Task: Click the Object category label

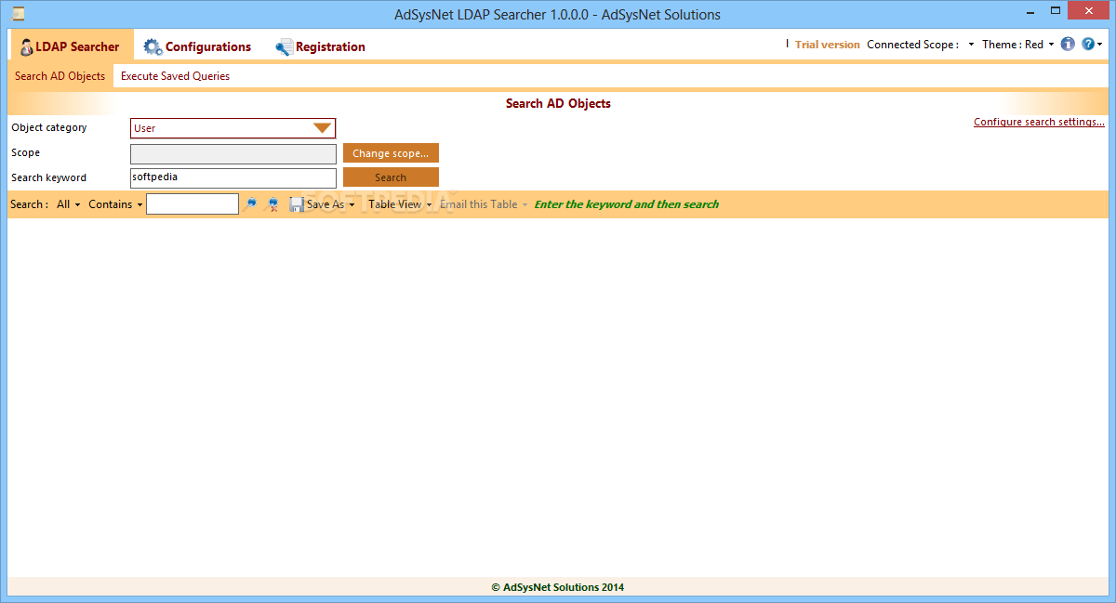Action: [49, 128]
